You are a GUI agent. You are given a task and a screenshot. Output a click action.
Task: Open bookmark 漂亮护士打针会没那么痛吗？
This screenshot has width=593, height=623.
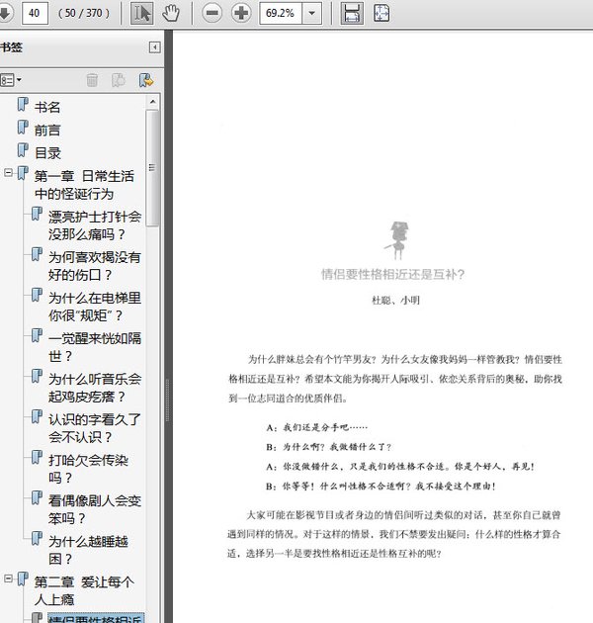tap(95, 225)
